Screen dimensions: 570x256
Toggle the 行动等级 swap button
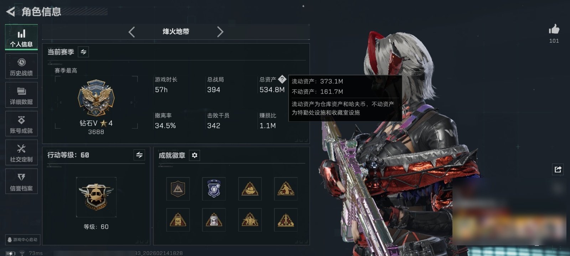[x=139, y=155]
